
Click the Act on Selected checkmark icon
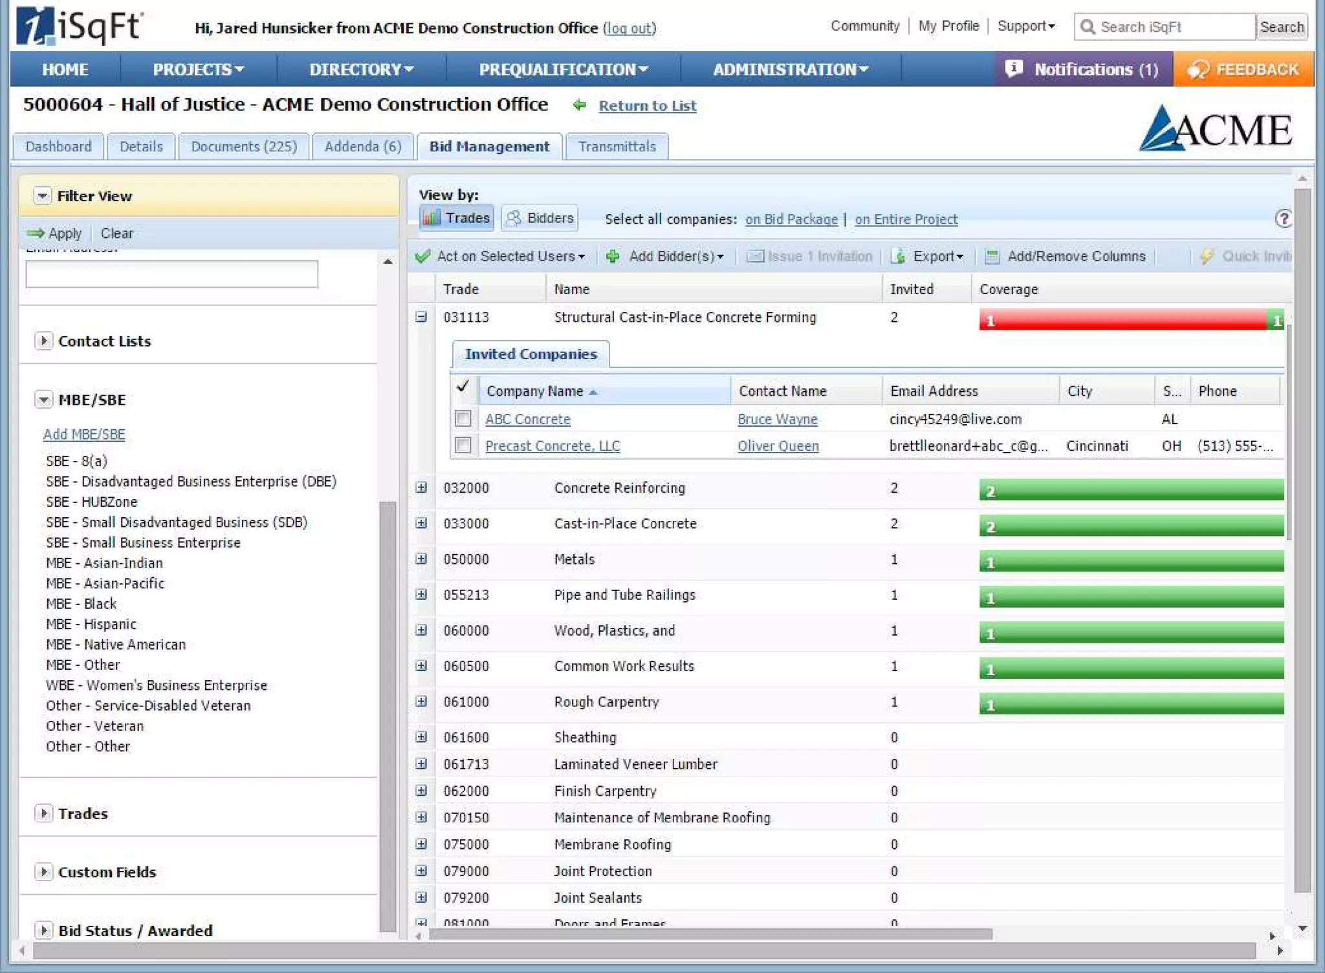coord(423,256)
